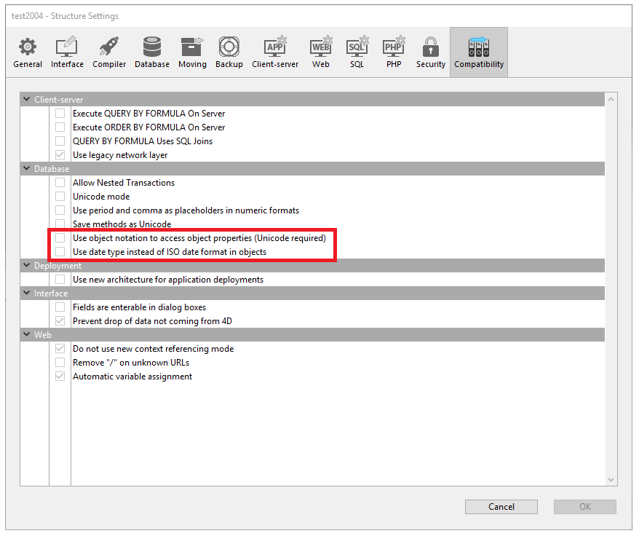Enable new architecture for application deployments

tap(60, 280)
